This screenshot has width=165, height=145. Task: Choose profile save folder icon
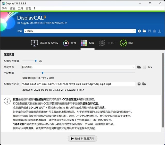144,84
